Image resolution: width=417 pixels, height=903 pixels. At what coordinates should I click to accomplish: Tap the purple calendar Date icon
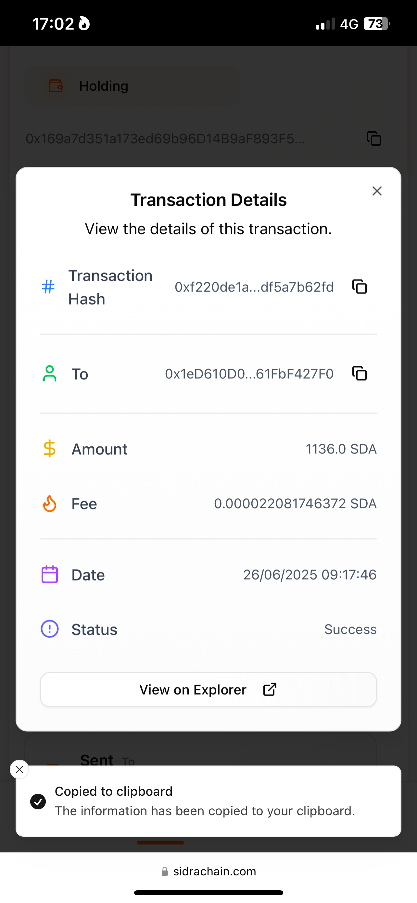(x=50, y=575)
